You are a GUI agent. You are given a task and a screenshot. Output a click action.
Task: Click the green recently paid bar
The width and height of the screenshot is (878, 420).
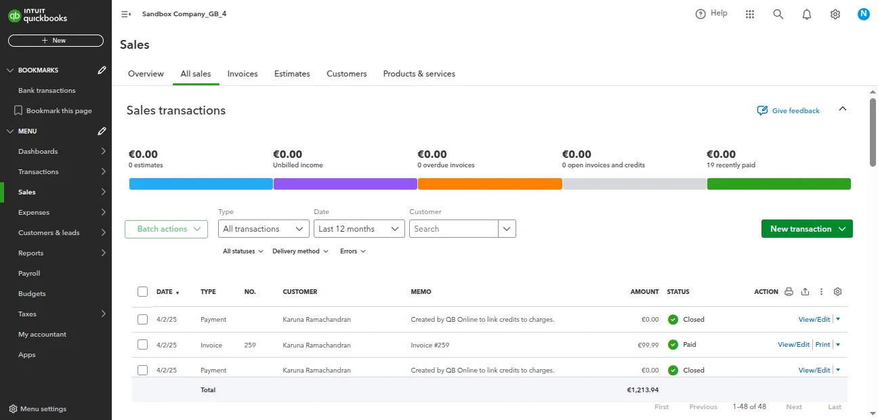coord(778,184)
